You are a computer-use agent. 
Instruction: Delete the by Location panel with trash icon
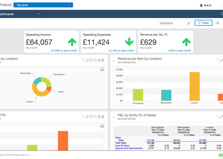[103, 60]
